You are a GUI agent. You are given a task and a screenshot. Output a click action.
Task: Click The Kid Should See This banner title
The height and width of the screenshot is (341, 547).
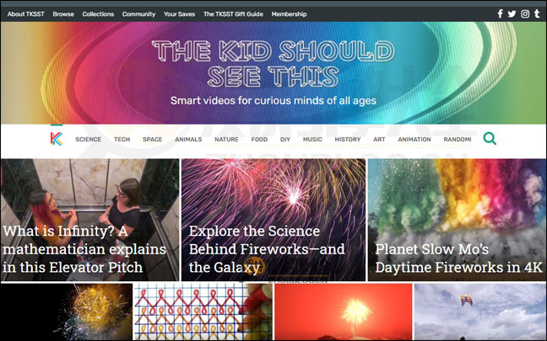(x=273, y=64)
